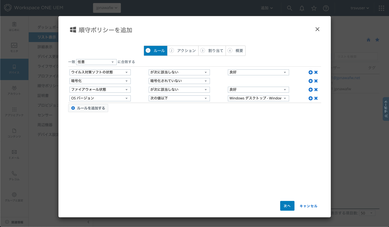The height and width of the screenshot is (227, 389).
Task: Collapse the secondary menu chevron at bottom
Action: (x=88, y=222)
